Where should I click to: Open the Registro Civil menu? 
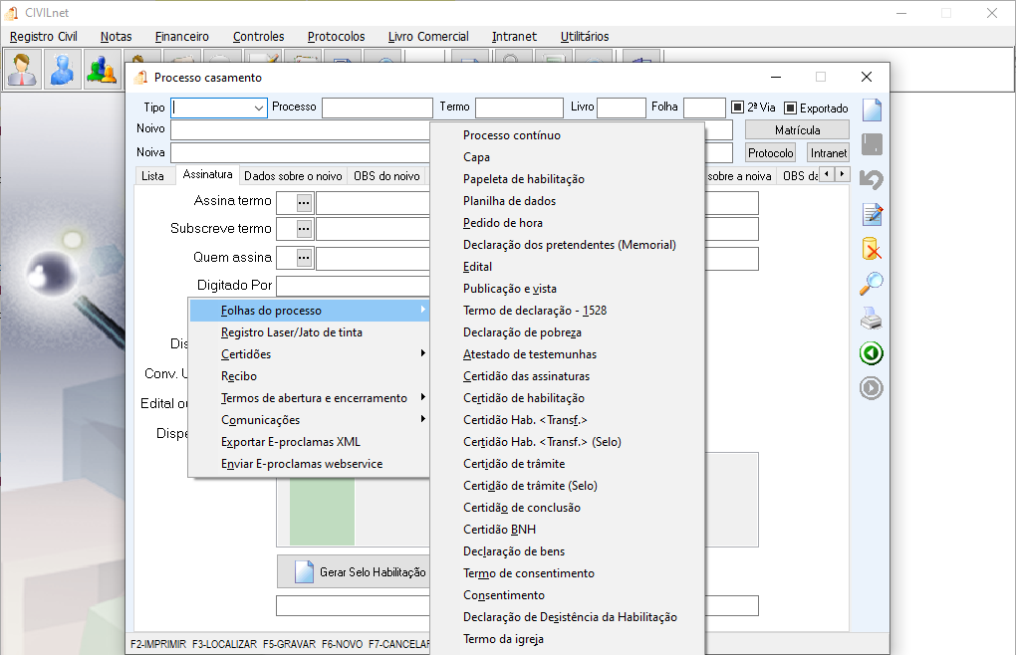tap(44, 37)
